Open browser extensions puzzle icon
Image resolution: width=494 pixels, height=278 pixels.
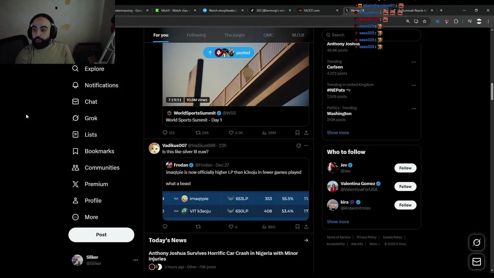(x=456, y=21)
